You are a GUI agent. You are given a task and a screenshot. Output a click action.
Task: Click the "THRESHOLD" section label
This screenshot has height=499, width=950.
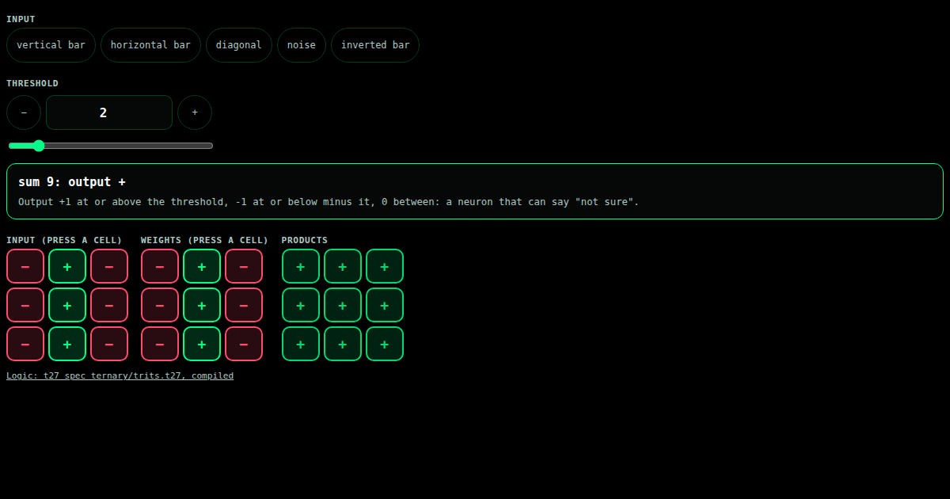click(32, 83)
